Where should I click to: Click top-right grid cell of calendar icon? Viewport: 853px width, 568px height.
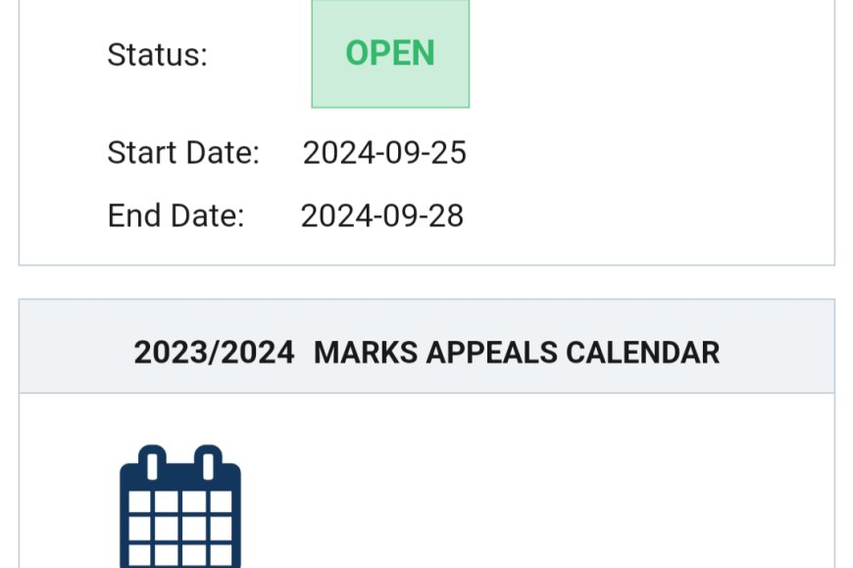(x=221, y=503)
